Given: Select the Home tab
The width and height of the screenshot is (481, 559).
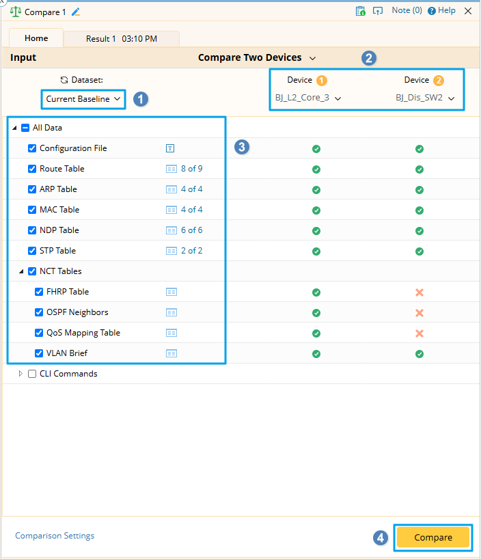Looking at the screenshot, I should tap(36, 39).
